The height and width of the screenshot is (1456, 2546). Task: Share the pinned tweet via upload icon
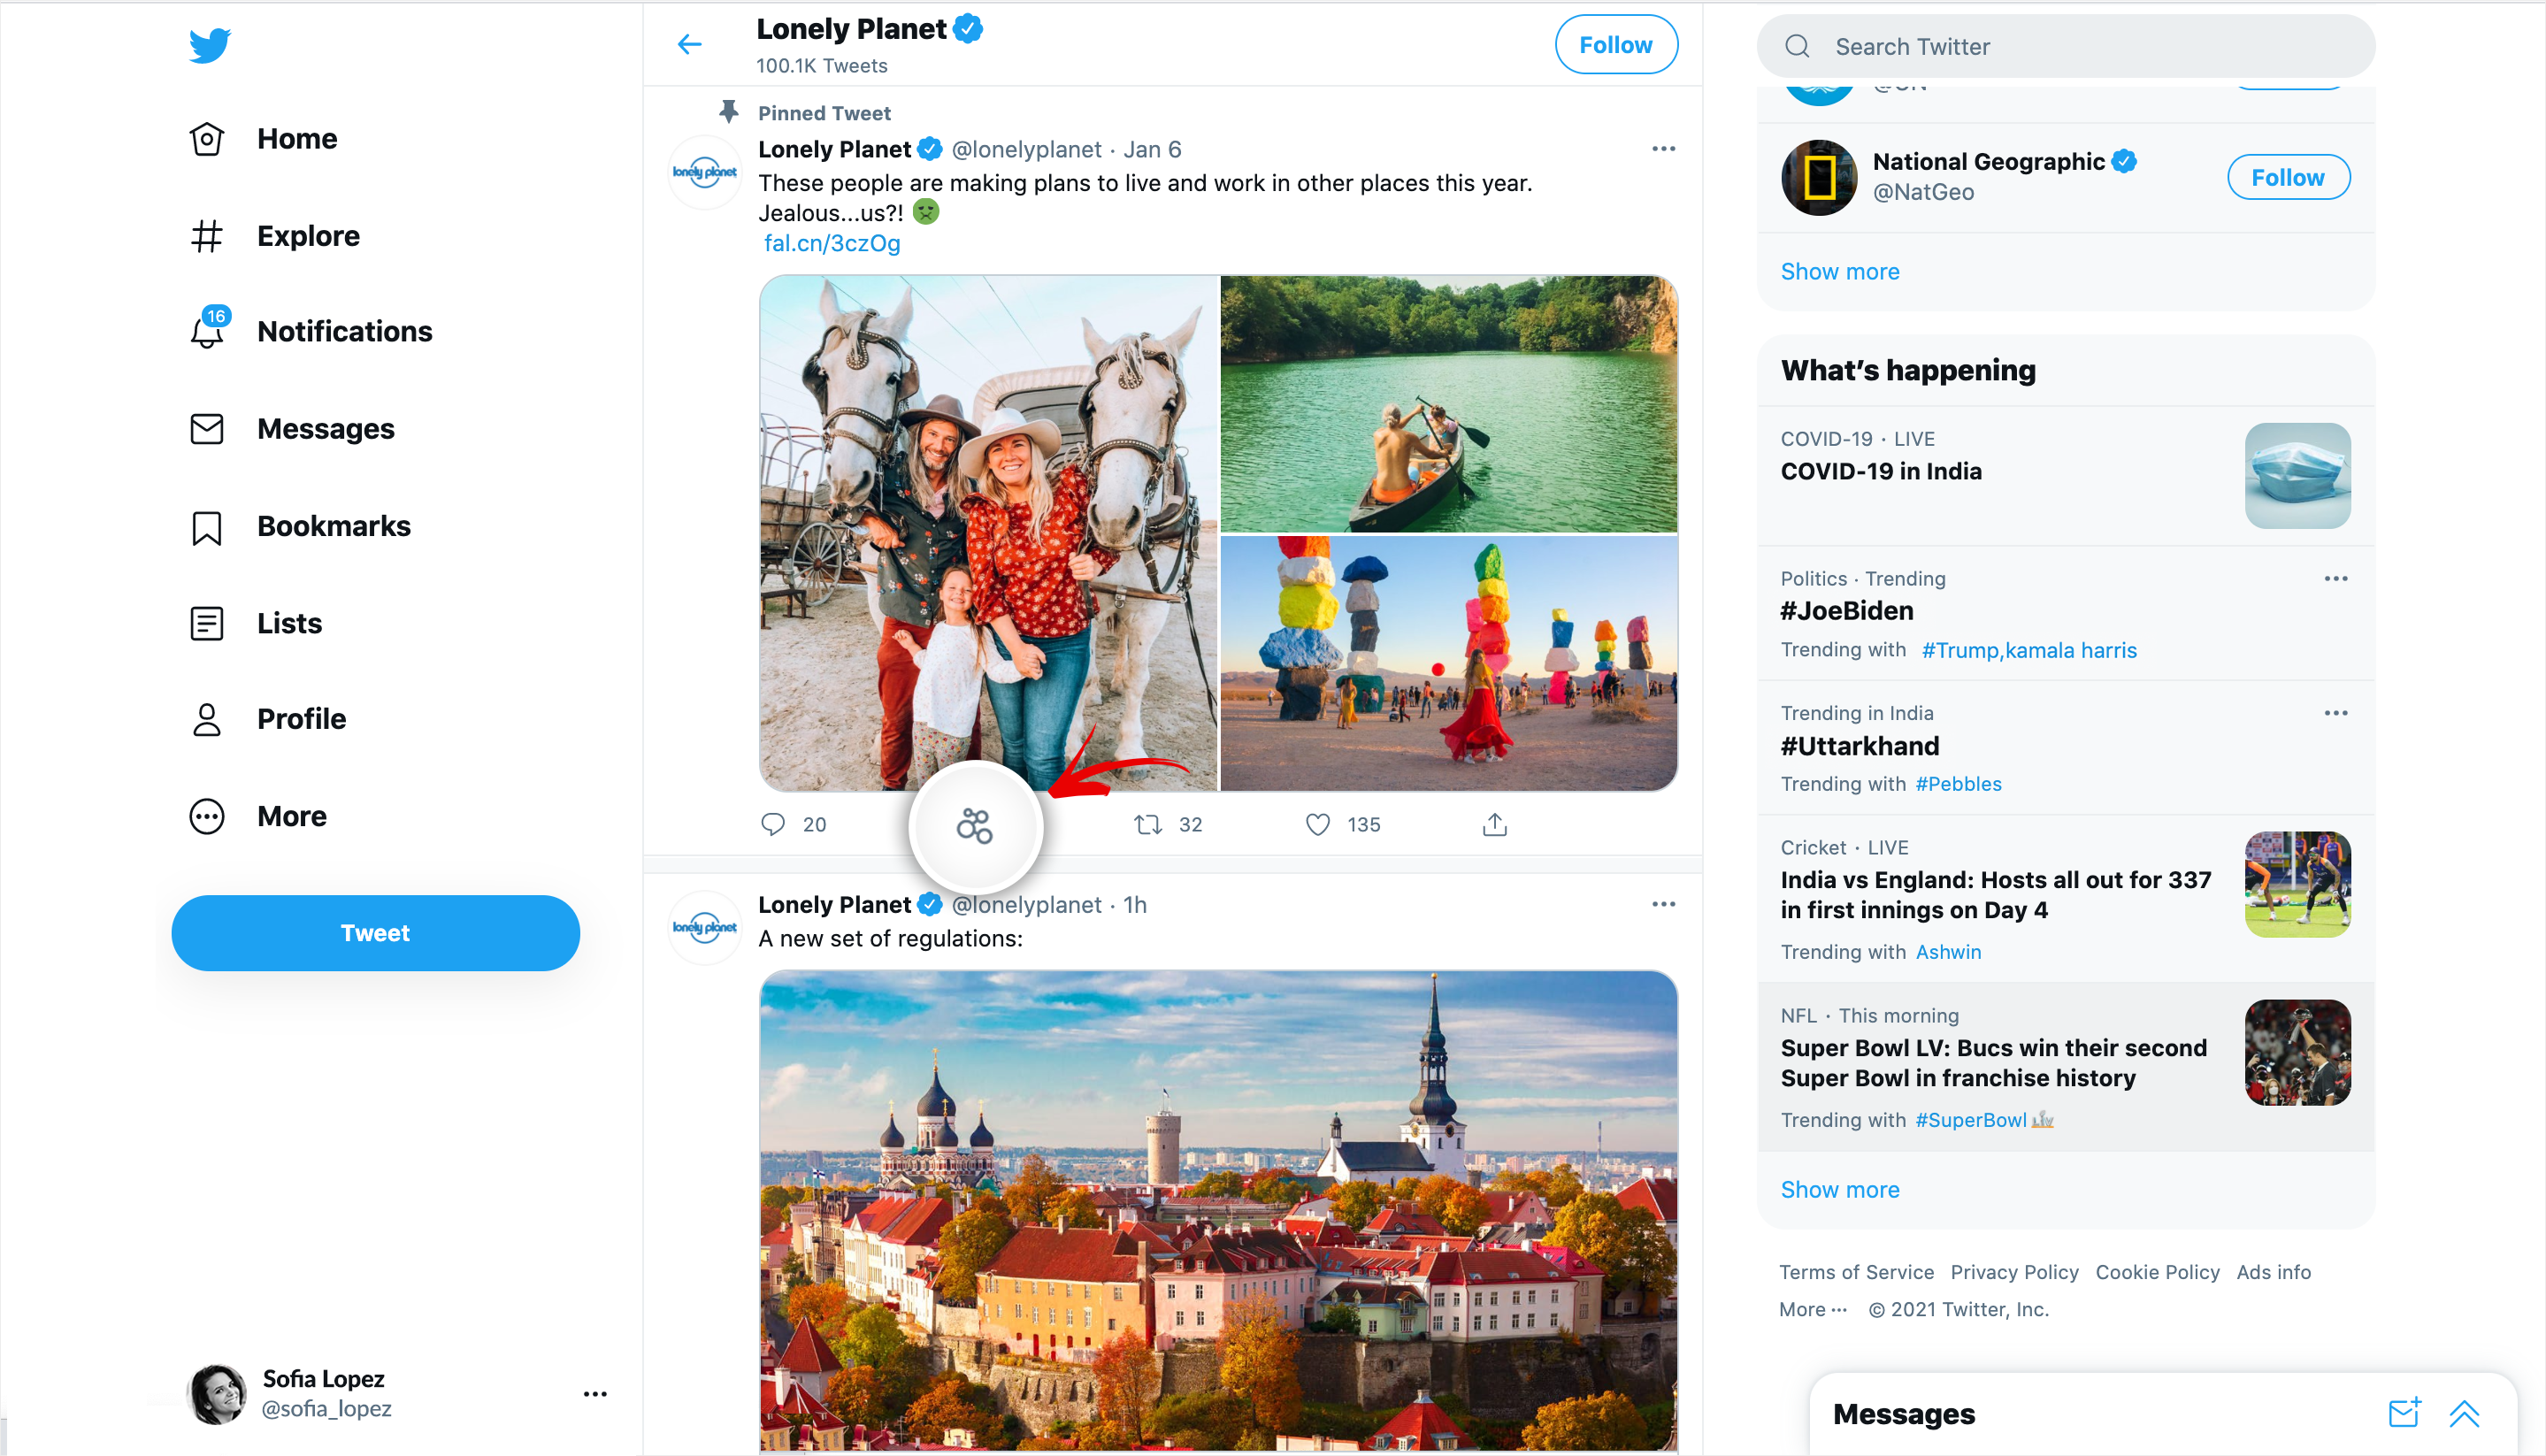point(1494,824)
